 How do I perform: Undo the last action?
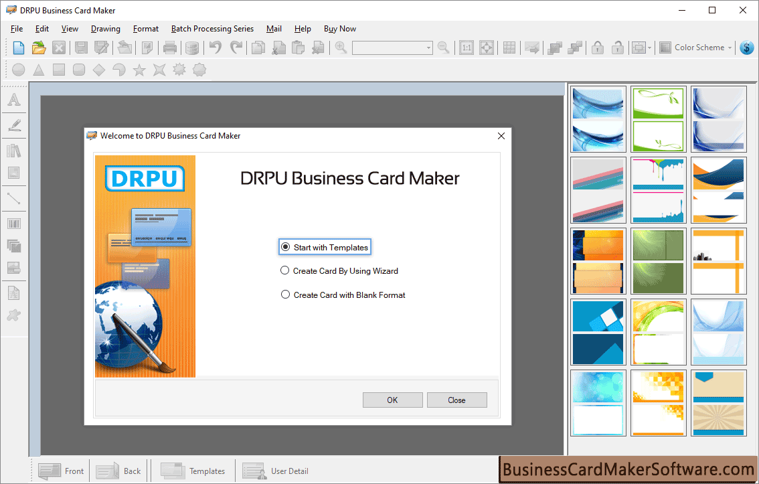[216, 48]
